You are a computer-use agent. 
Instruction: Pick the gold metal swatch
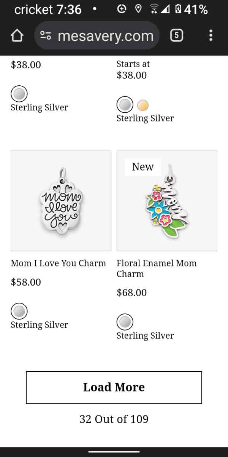[143, 105]
